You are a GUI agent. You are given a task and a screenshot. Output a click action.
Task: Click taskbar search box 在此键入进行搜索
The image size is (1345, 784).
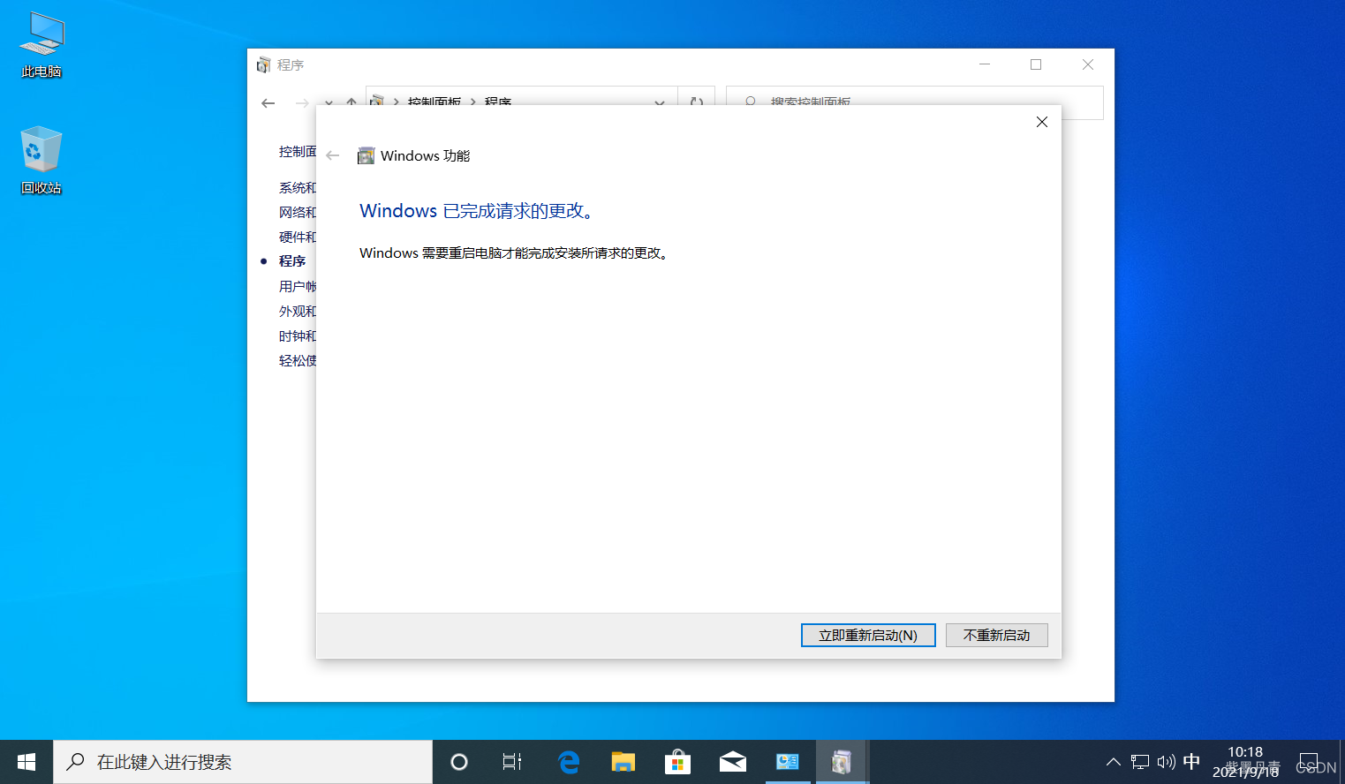click(x=243, y=762)
